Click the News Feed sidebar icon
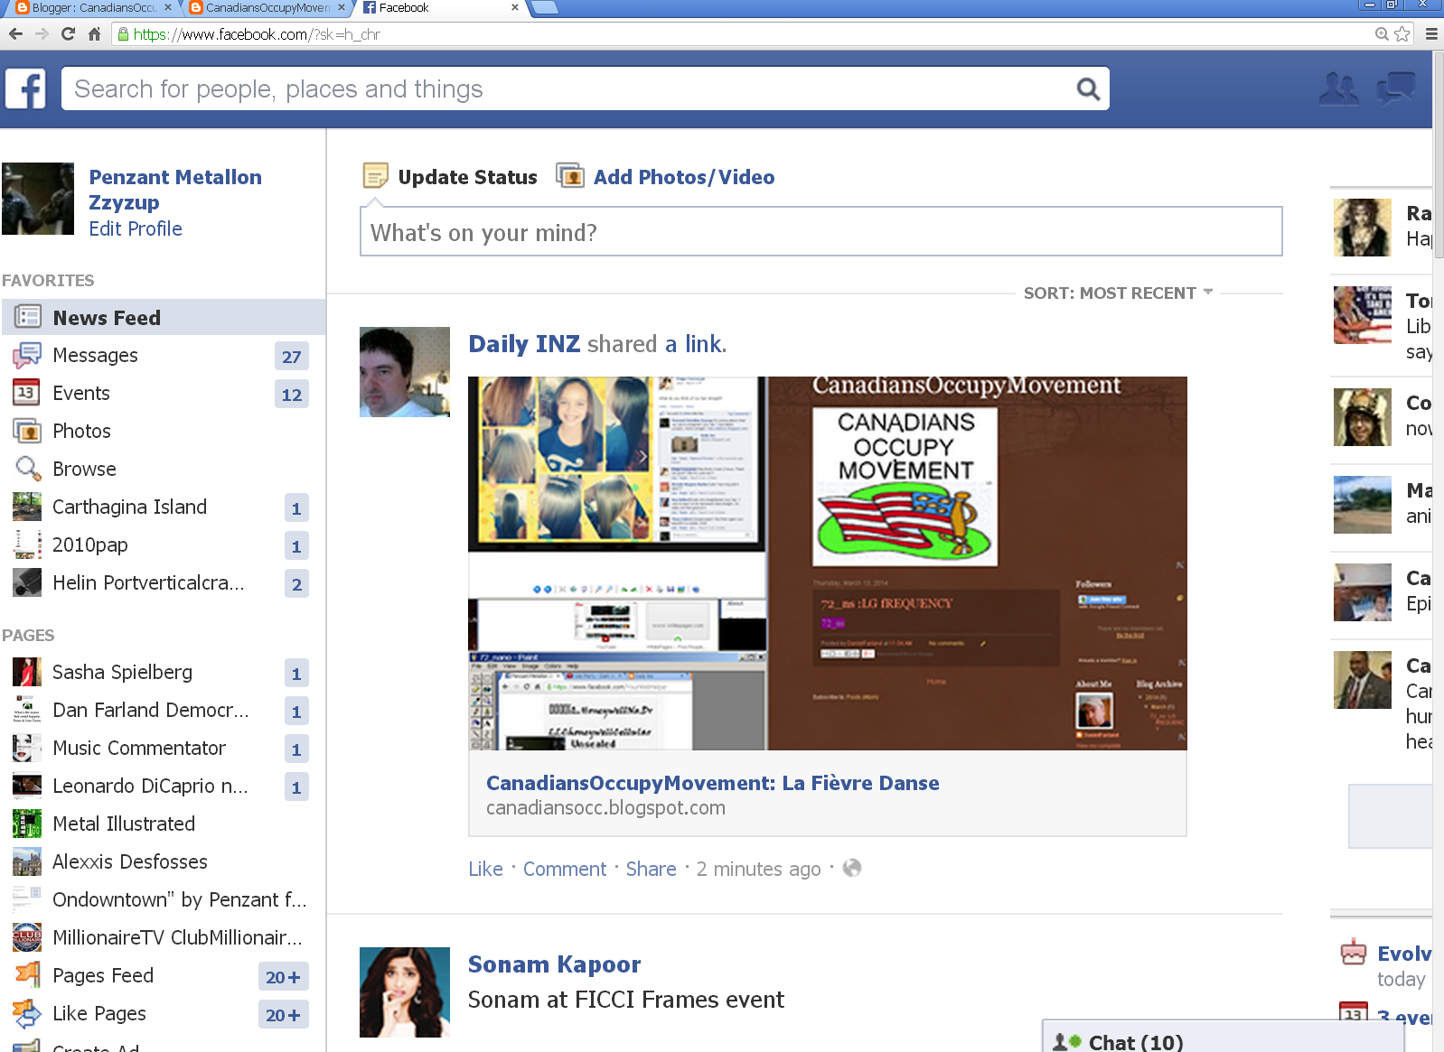1444x1052 pixels. pyautogui.click(x=28, y=317)
